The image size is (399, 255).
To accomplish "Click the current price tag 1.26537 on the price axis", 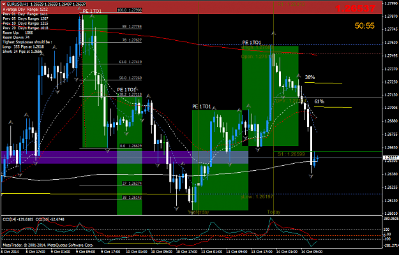I will coord(391,157).
